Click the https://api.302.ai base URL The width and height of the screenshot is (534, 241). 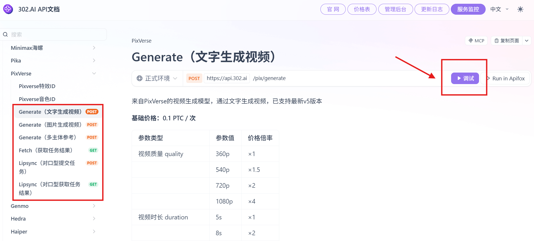(227, 78)
